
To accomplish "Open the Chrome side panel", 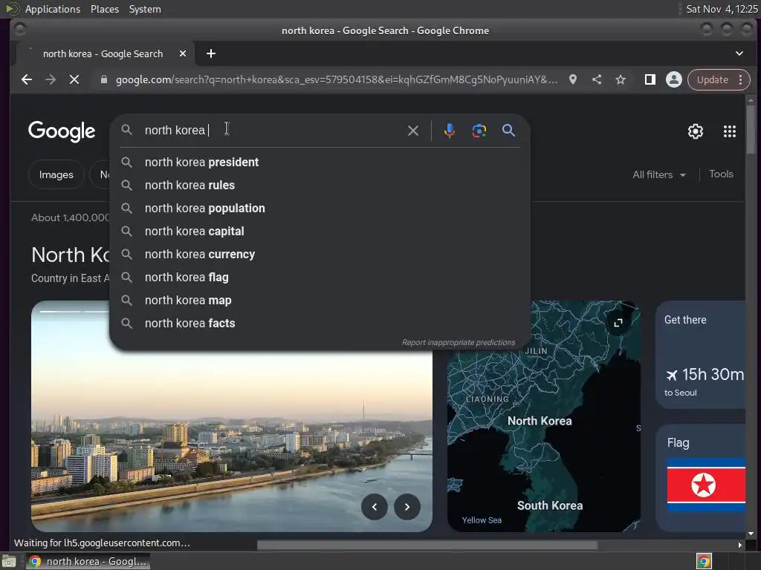I will (650, 79).
